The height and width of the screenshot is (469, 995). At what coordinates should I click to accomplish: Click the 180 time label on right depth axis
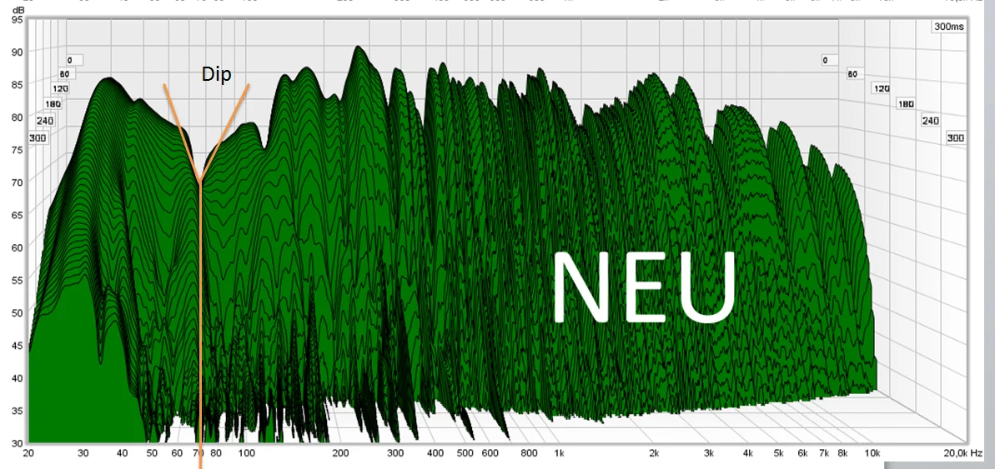[x=906, y=104]
